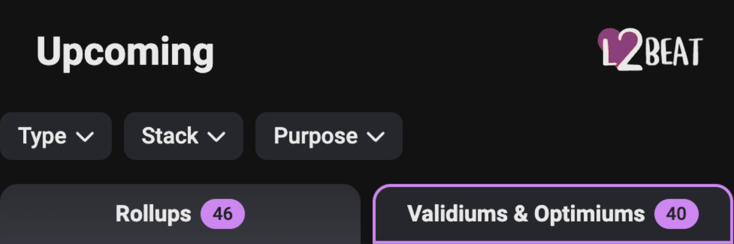The height and width of the screenshot is (244, 734).
Task: Click the L2BEAT logo
Action: 651,49
